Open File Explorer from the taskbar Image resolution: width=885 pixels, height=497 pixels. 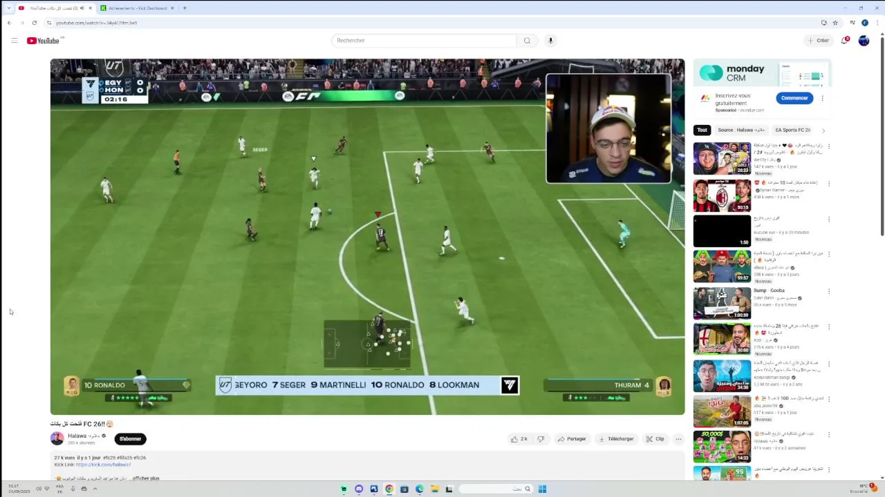[434, 489]
